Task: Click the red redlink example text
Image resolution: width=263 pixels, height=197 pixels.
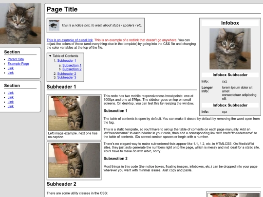Action: pyautogui.click(x=135, y=40)
